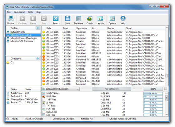The width and height of the screenshot is (175, 127).
Task: Click the Excluded Files status row
Action: pos(23,96)
